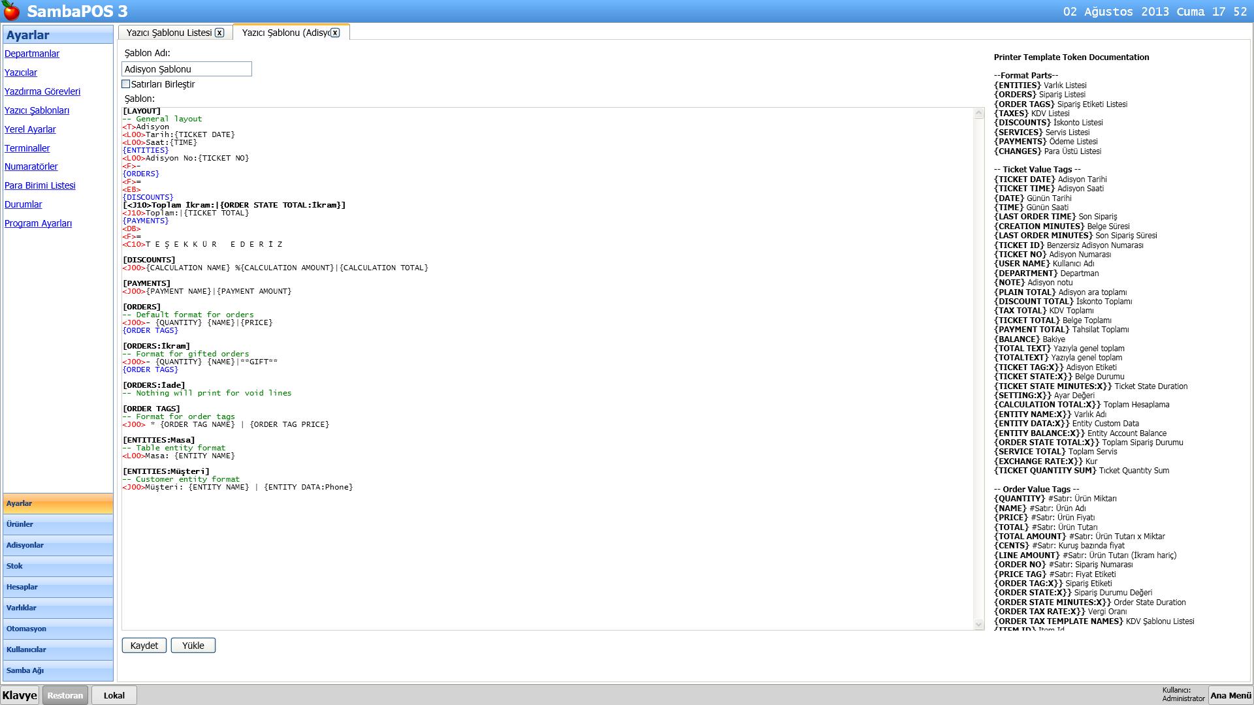Open the Klavye on-screen keyboard
The height and width of the screenshot is (705, 1254).
pos(20,695)
